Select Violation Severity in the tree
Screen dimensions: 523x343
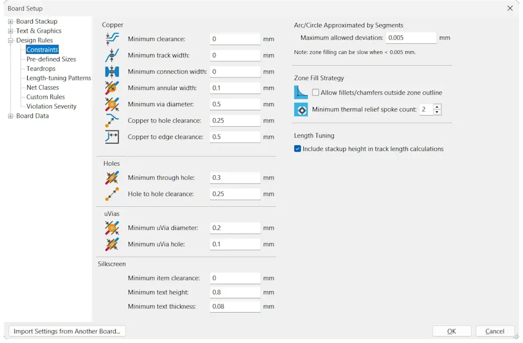point(51,106)
